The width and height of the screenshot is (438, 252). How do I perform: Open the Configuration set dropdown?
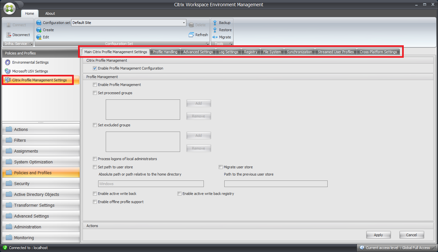pyautogui.click(x=184, y=23)
